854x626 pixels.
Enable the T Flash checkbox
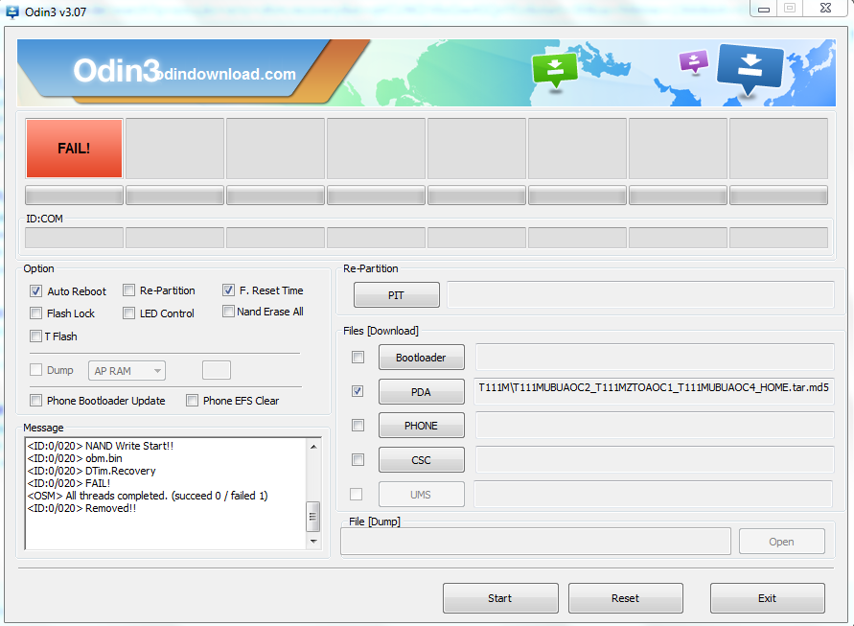[x=36, y=336]
